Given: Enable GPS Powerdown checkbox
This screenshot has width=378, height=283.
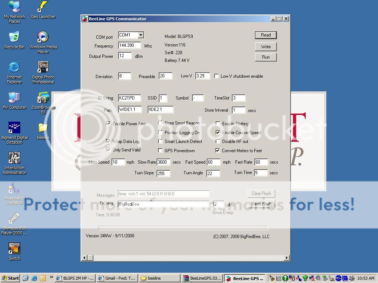Looking at the screenshot, I should 160,151.
